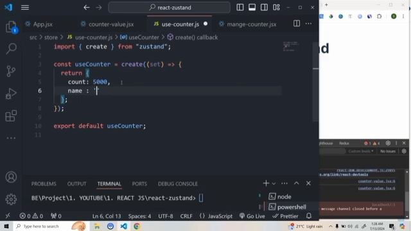Open Manage gear in activity bar
Viewport: 411px width, 231px height.
click(11, 200)
